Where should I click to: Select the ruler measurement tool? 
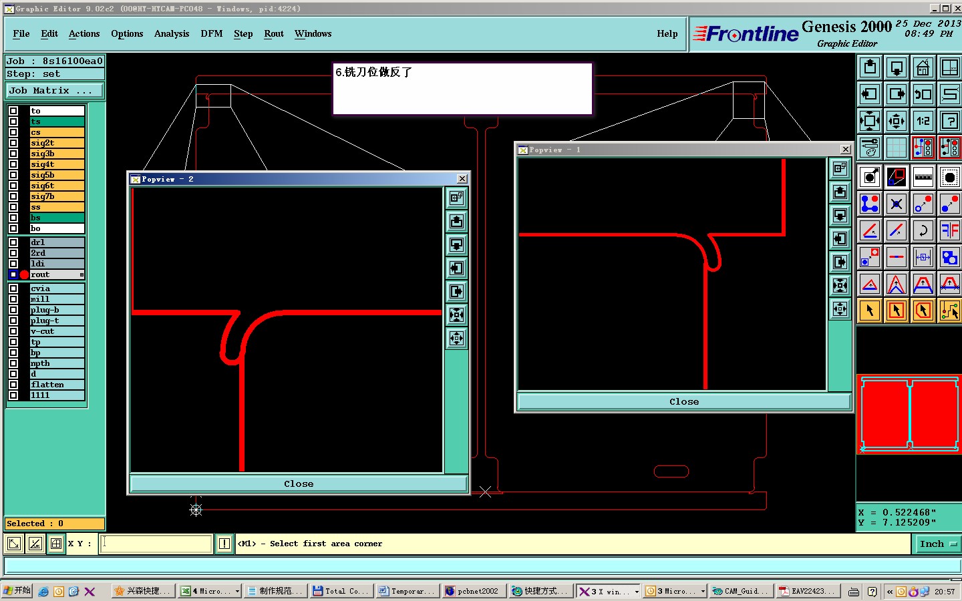click(923, 177)
